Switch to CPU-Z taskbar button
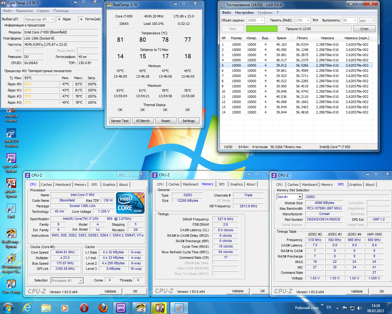392x314 pixels. point(122,308)
